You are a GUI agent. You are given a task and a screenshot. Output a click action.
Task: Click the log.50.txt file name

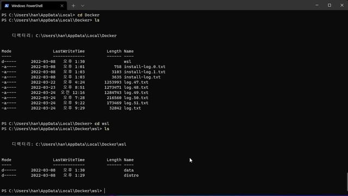[136, 98]
